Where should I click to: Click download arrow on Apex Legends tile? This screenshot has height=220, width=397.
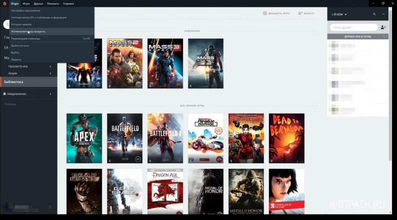[x=68, y=161]
